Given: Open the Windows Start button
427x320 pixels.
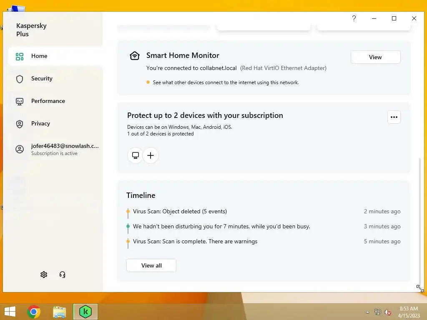Looking at the screenshot, I should [x=10, y=312].
